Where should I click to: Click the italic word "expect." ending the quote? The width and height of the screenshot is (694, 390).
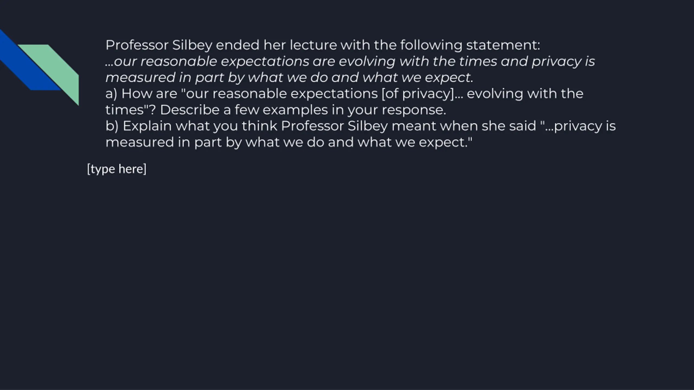[449, 77]
